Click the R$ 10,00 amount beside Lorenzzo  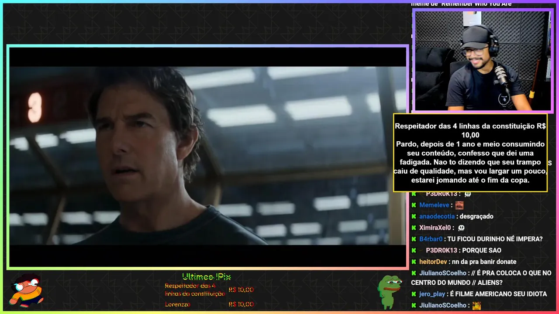coord(241,304)
